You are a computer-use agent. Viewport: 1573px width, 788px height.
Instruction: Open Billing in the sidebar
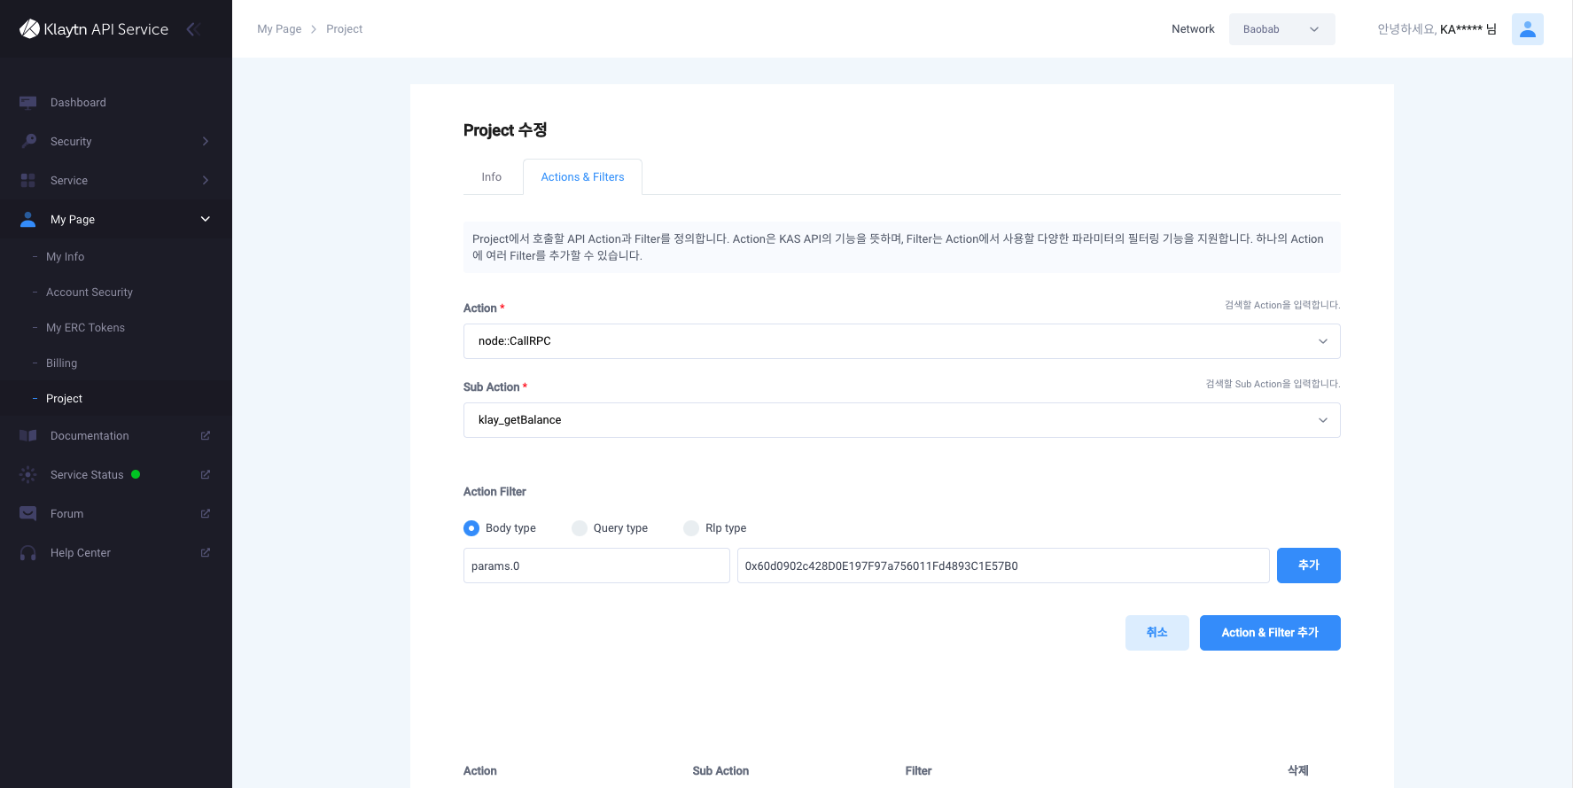click(61, 363)
